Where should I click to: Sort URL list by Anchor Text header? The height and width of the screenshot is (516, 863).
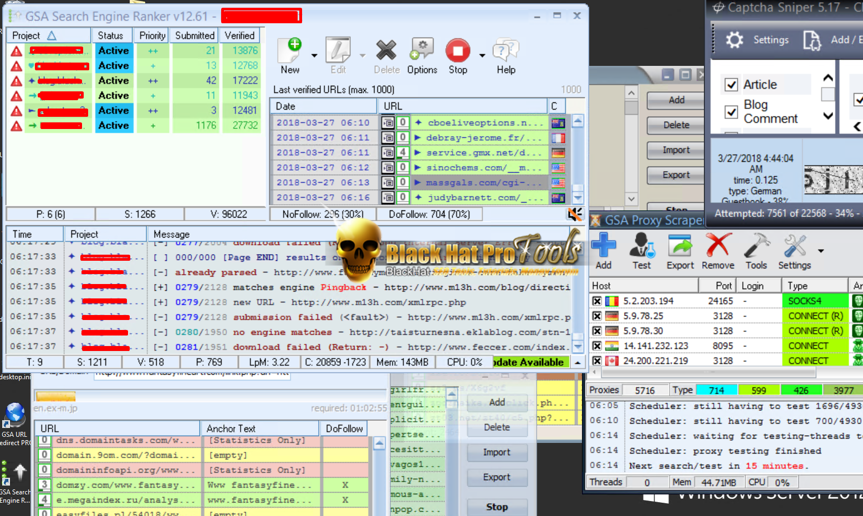point(260,429)
